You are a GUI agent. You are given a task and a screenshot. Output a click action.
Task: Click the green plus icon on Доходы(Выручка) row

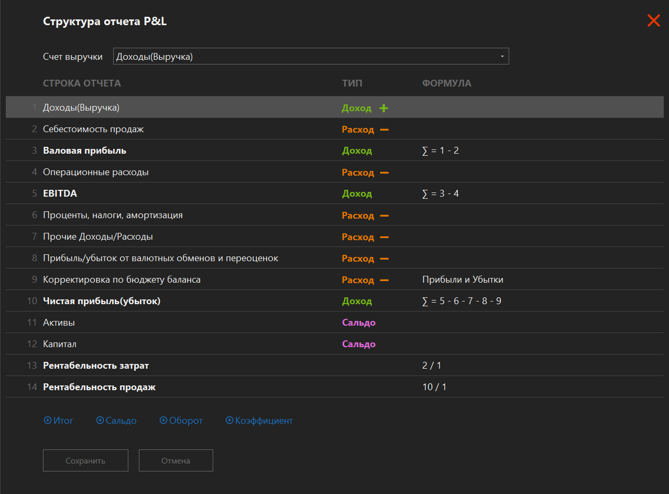point(384,108)
